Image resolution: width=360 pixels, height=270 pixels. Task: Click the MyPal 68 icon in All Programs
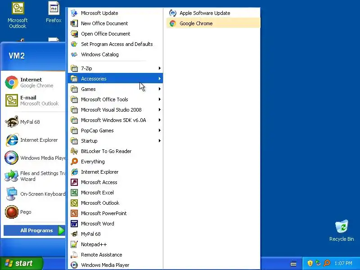tap(74, 234)
